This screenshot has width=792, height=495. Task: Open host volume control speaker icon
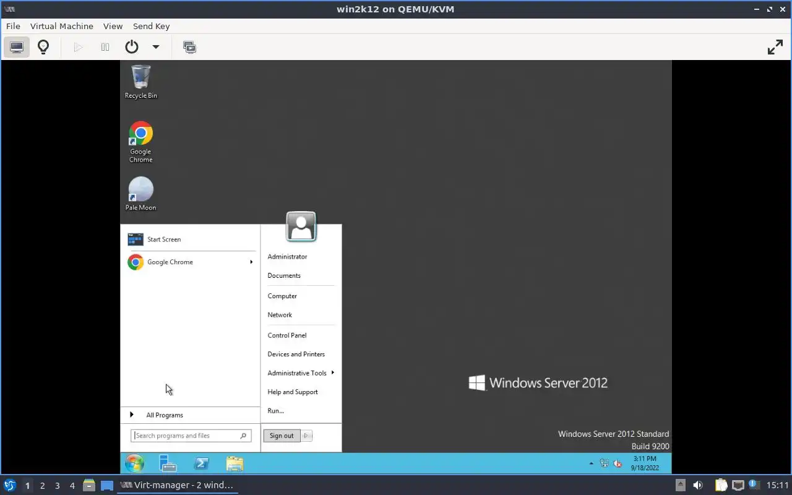tap(698, 485)
